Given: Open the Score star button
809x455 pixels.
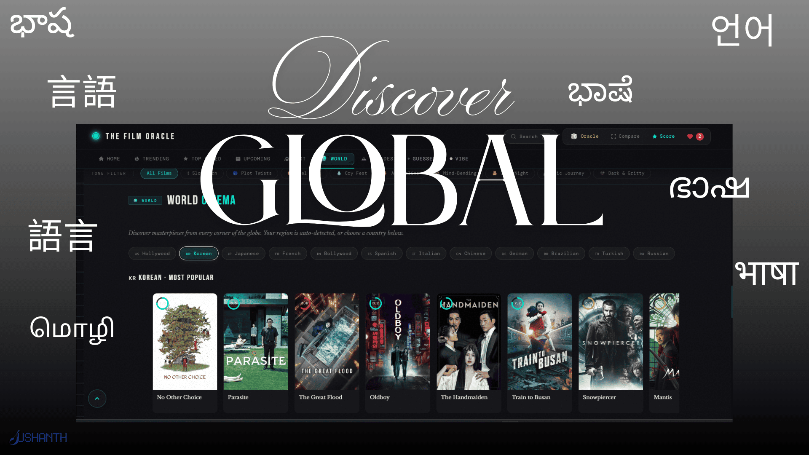Looking at the screenshot, I should pos(663,136).
